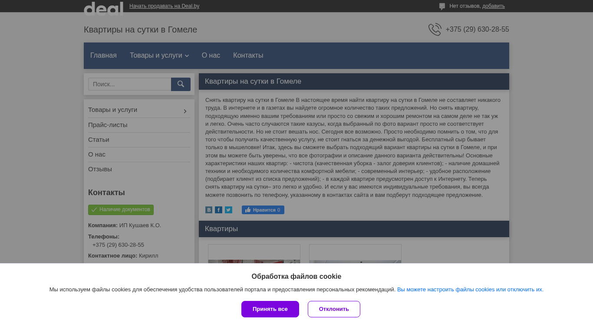Accept all cookies with Принять все
The width and height of the screenshot is (593, 333).
point(270,309)
